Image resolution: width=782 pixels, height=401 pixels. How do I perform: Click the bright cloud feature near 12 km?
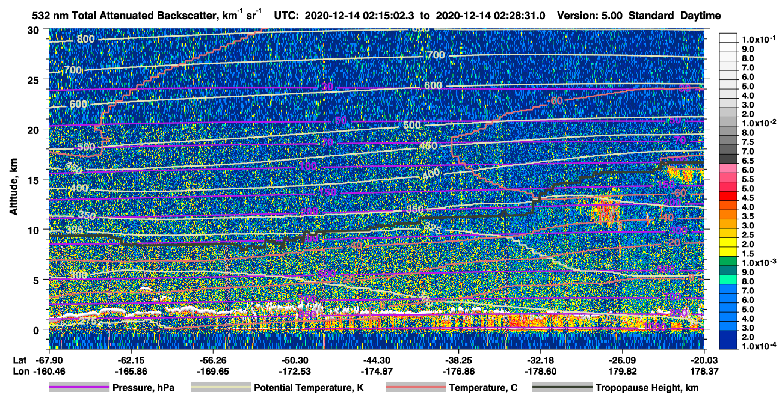click(x=605, y=210)
